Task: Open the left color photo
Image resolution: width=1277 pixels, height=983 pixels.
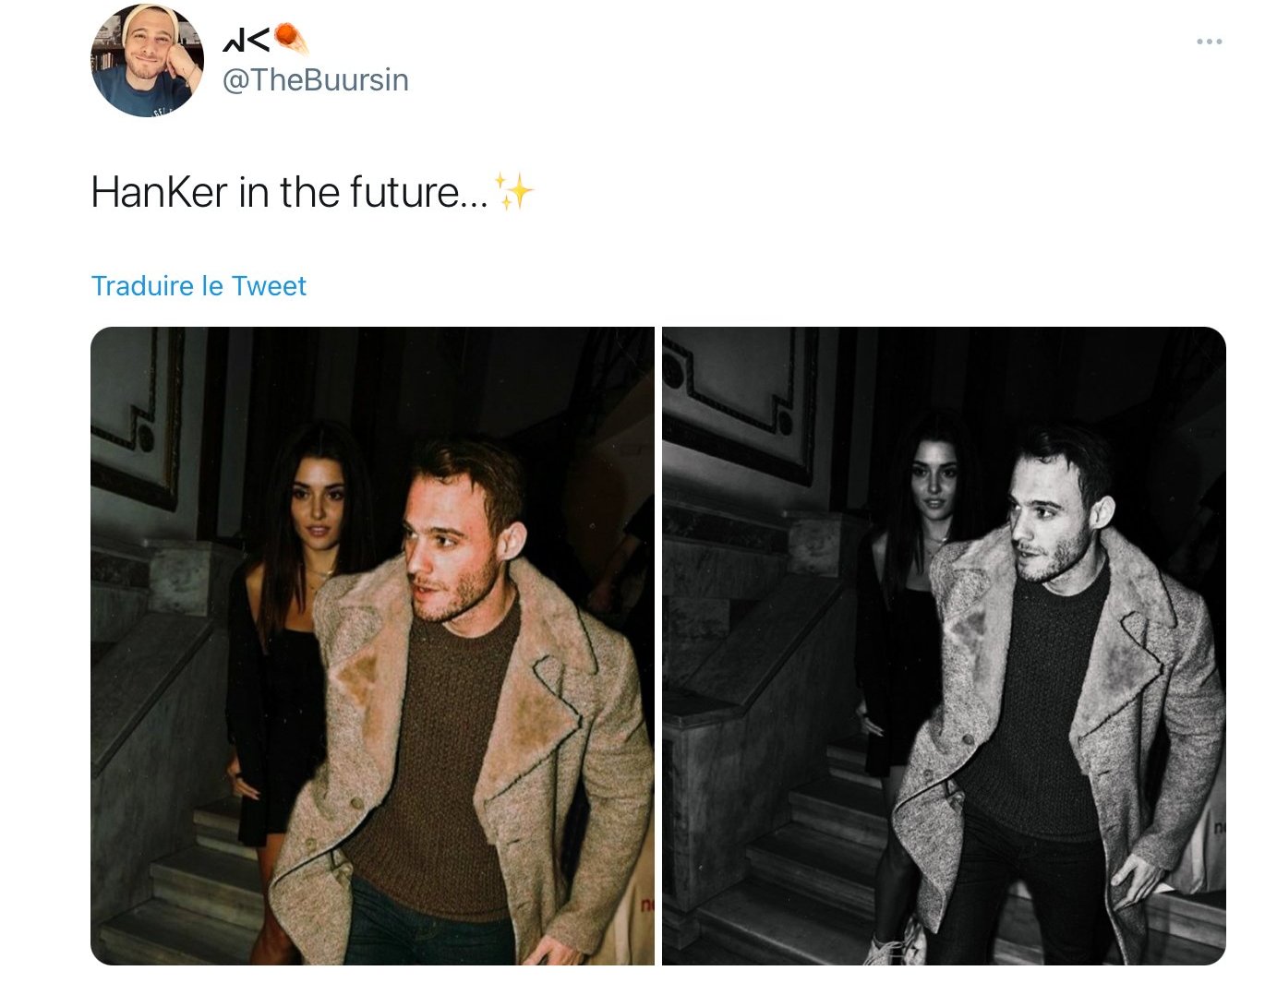Action: (x=372, y=646)
